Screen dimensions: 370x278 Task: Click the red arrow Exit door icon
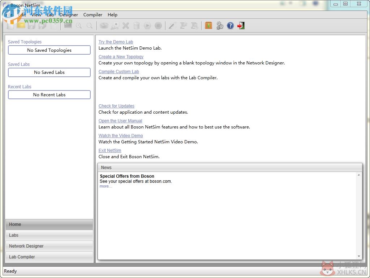pos(241,26)
